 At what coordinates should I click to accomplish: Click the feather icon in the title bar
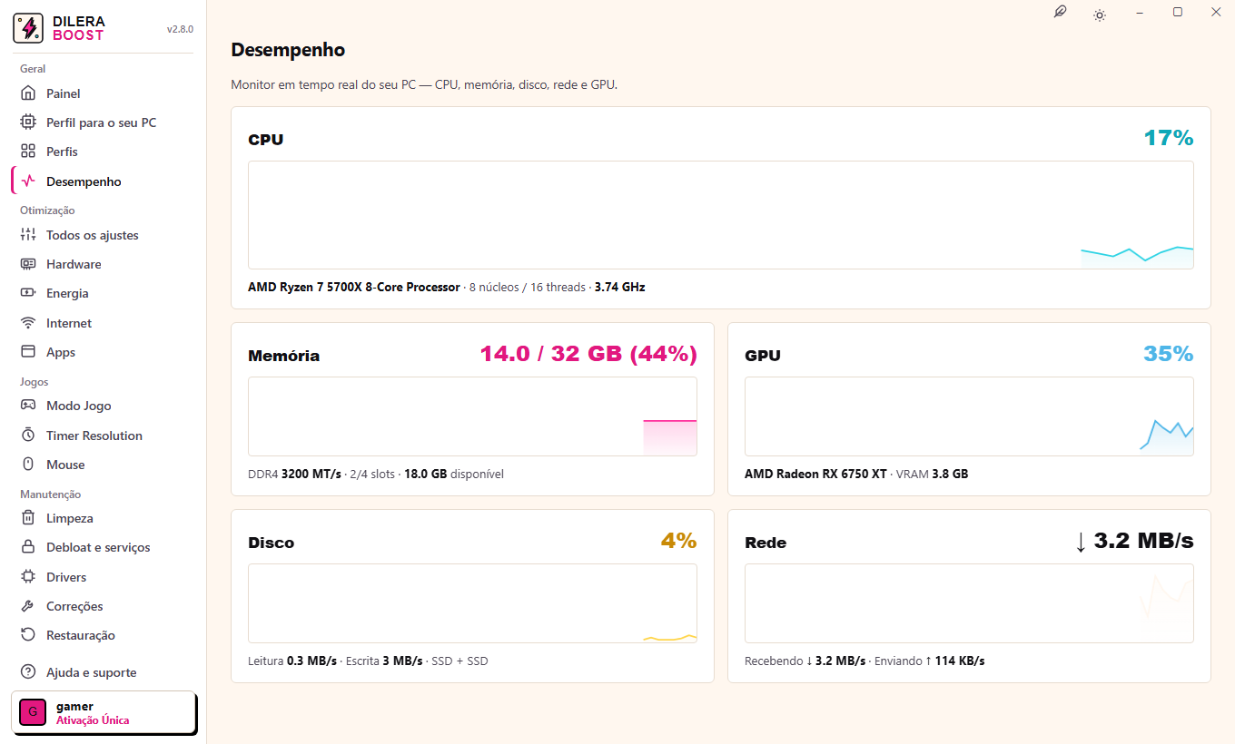[x=1060, y=13]
